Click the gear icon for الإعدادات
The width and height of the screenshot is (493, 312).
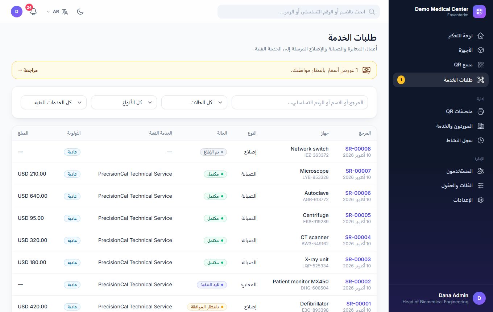[x=481, y=200]
